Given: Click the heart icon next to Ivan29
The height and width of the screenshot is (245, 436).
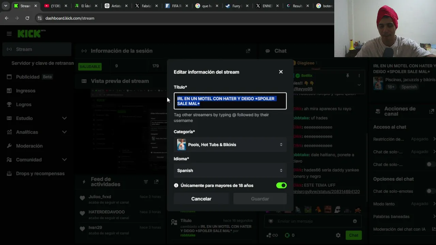Looking at the screenshot, I should coord(82,229).
